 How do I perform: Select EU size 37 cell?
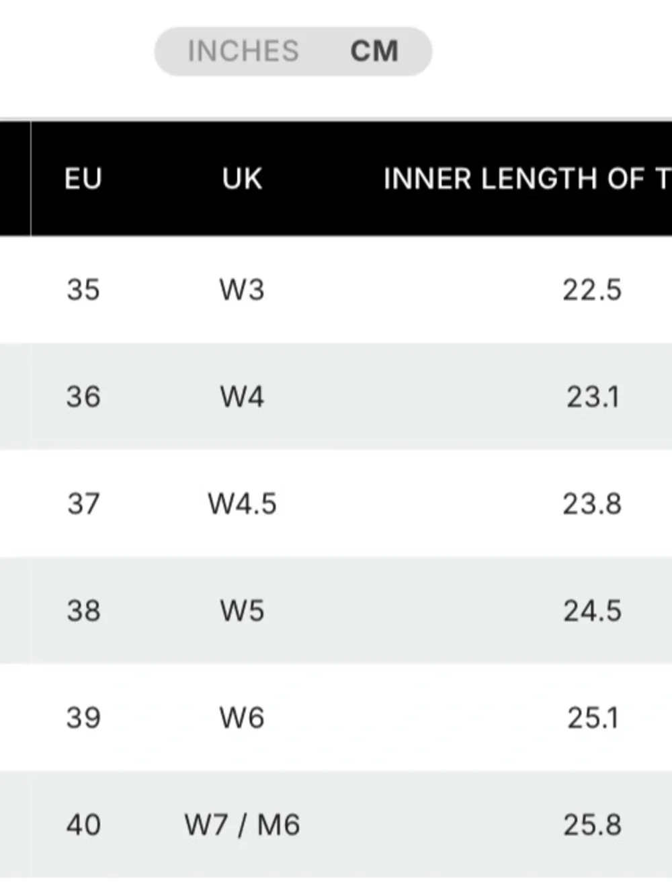83,503
